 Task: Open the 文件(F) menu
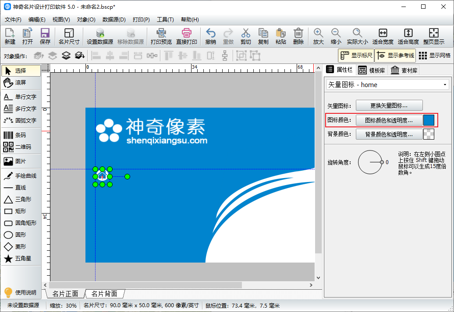(13, 20)
